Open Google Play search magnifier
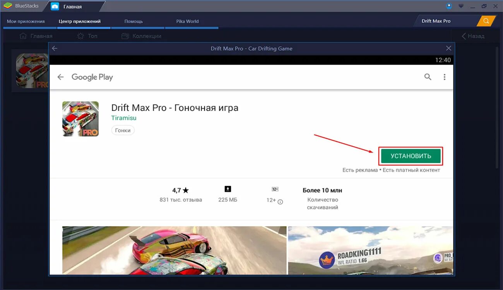 (x=428, y=77)
